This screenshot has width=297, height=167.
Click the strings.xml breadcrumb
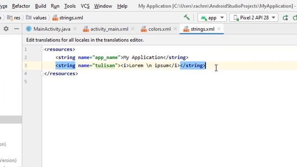(x=68, y=18)
